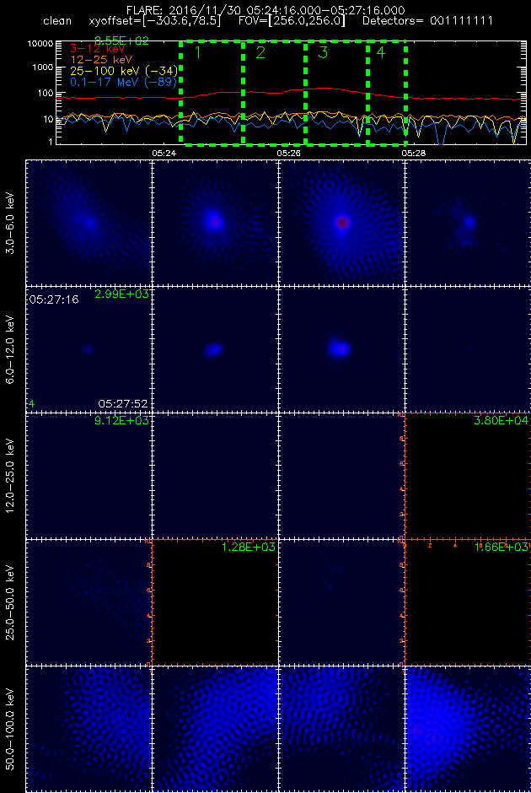This screenshot has width=531, height=793.
Task: Select the 6.0-12.0 keV image for interval 4
Action: [x=468, y=349]
